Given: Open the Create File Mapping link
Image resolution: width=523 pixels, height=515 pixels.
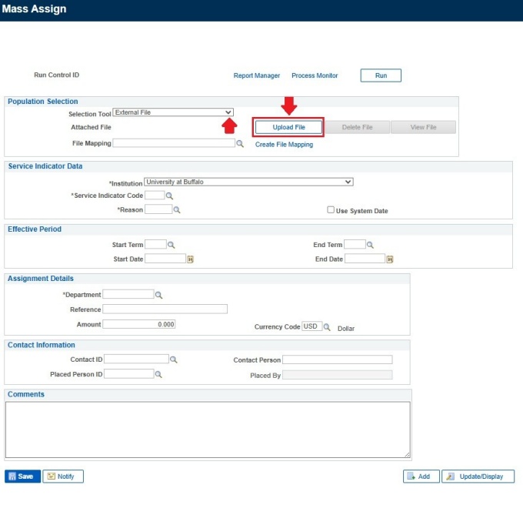Looking at the screenshot, I should (x=284, y=145).
